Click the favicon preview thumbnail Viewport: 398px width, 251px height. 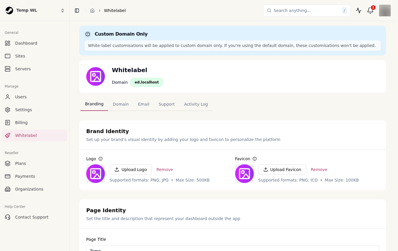point(244,174)
